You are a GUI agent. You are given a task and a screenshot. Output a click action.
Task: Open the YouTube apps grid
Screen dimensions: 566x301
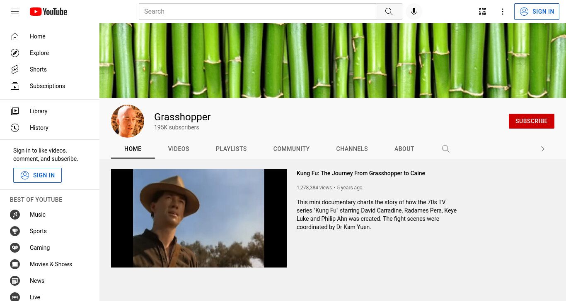click(483, 12)
